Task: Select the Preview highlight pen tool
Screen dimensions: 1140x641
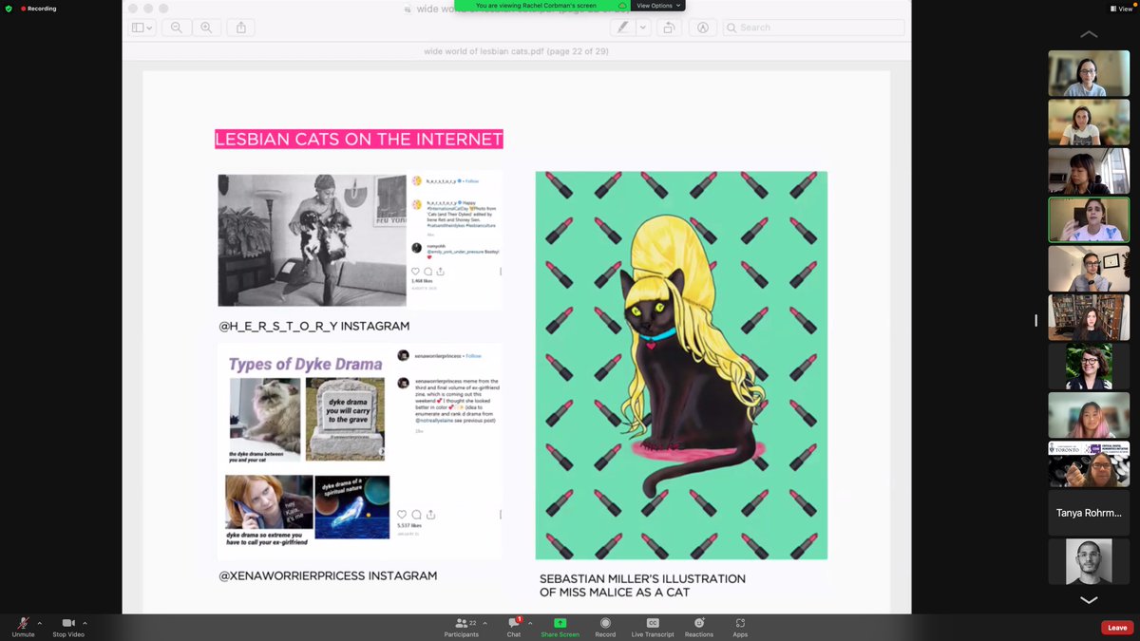Action: pyautogui.click(x=622, y=28)
